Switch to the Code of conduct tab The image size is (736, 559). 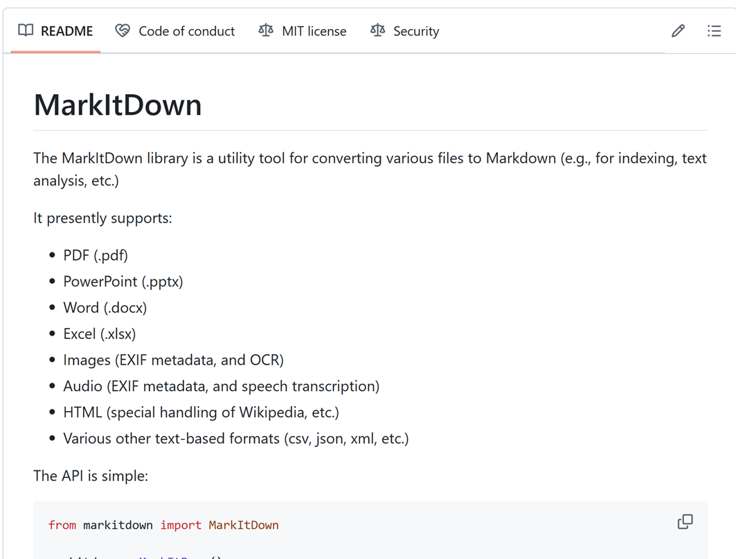click(186, 30)
